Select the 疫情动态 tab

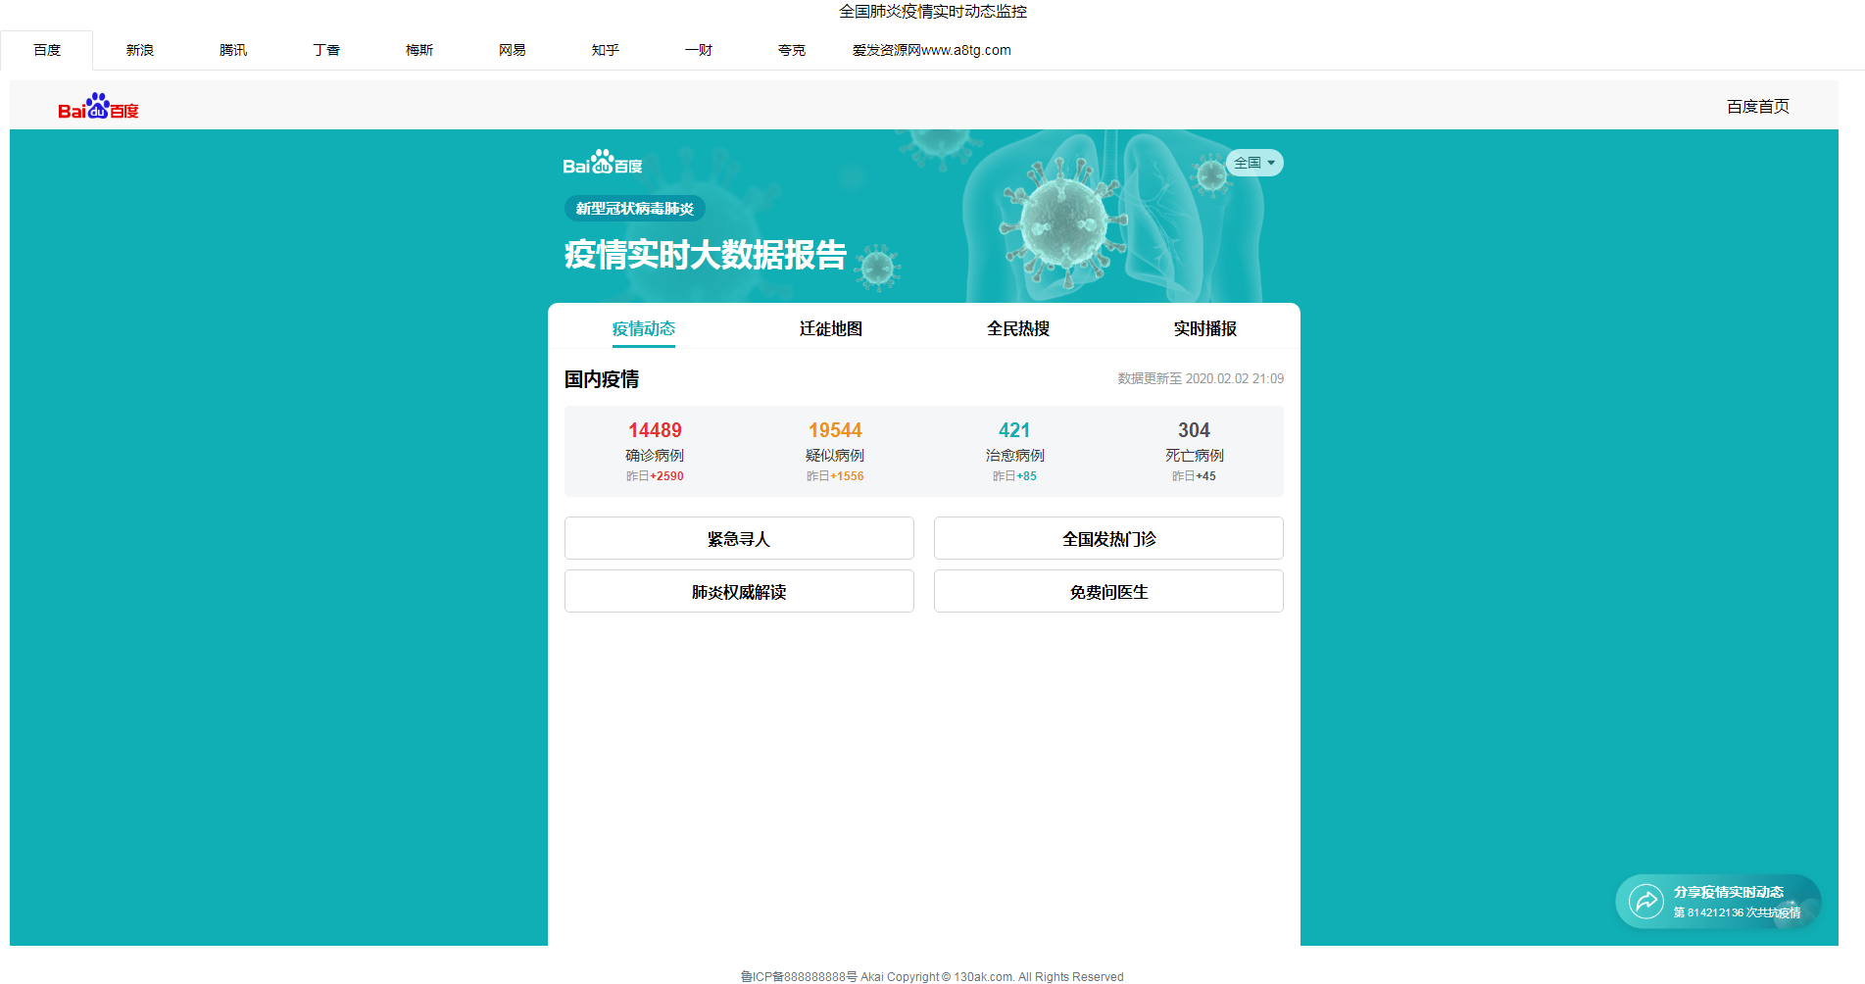(643, 329)
